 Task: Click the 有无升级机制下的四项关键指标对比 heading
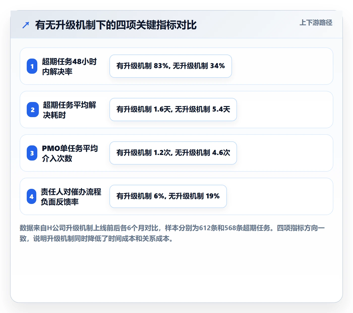point(116,25)
